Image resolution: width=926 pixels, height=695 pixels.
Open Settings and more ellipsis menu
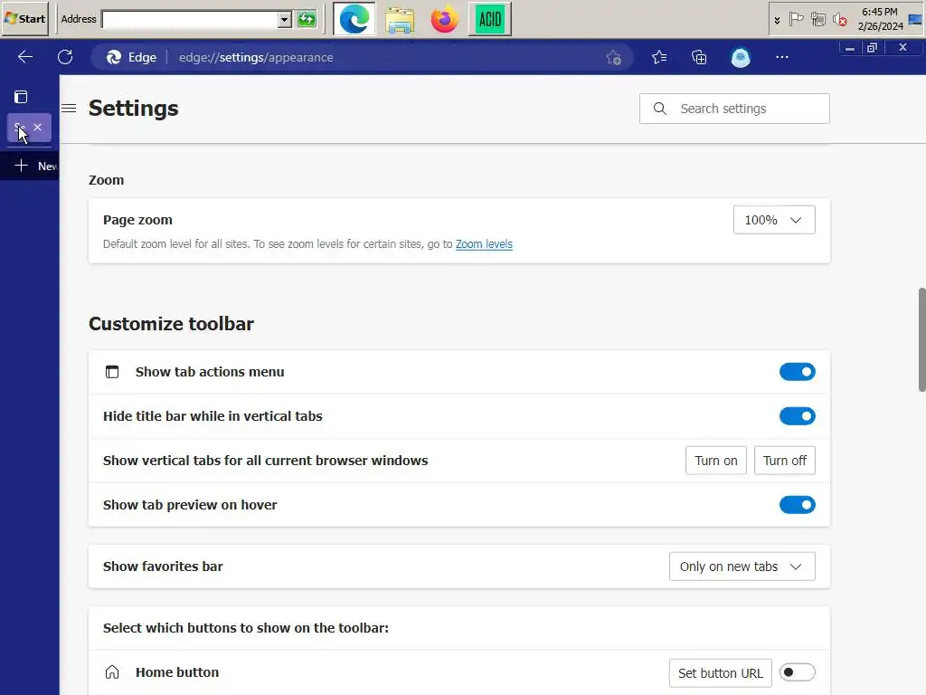782,57
